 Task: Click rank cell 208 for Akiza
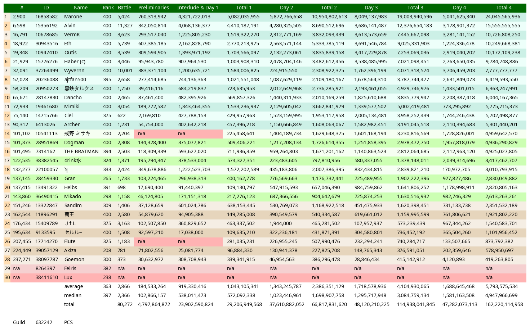(107, 250)
